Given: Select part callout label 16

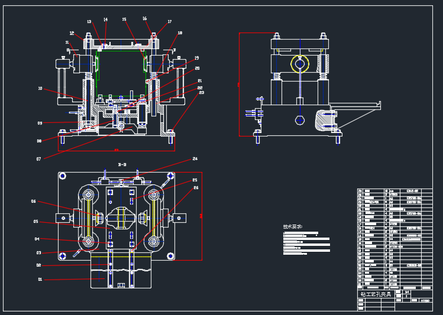Looking at the screenshot, I should click(x=145, y=19).
